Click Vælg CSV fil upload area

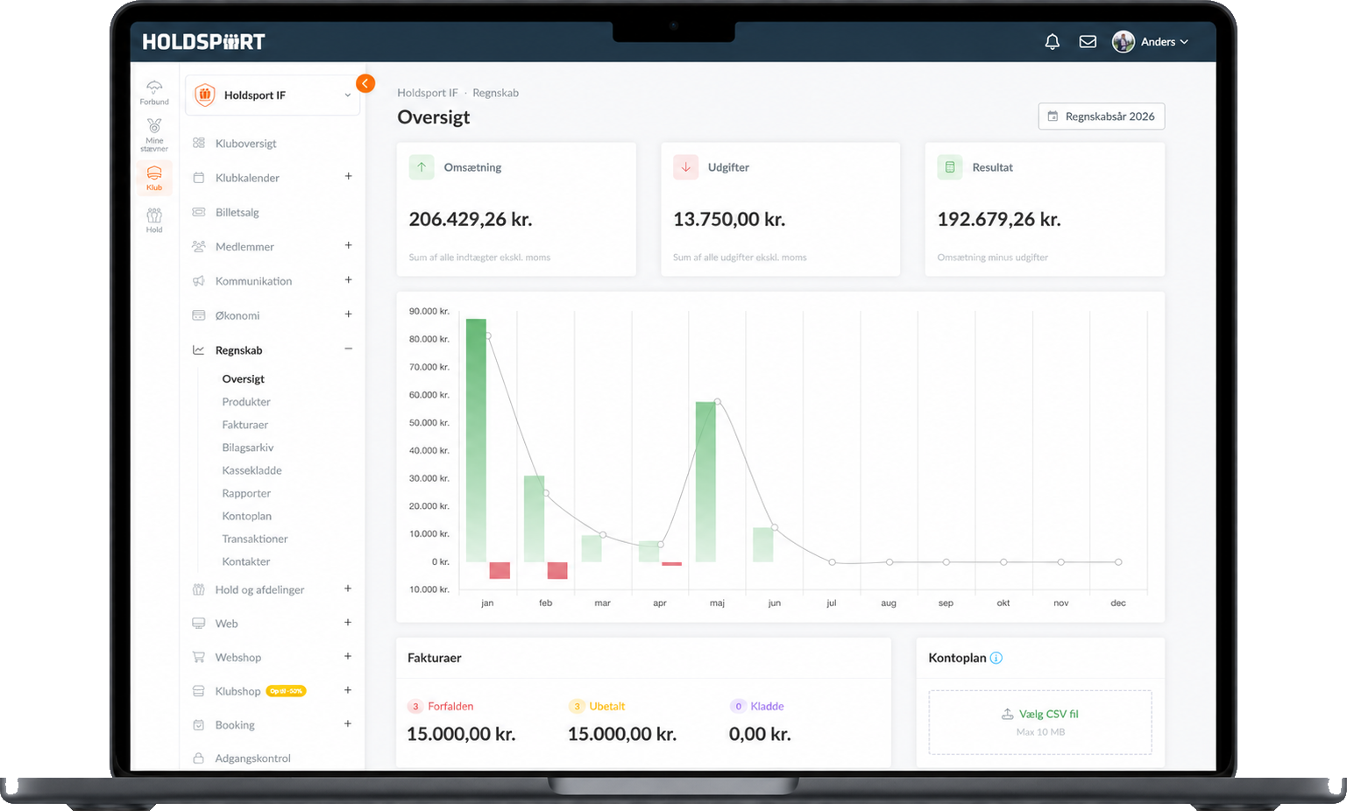1040,723
